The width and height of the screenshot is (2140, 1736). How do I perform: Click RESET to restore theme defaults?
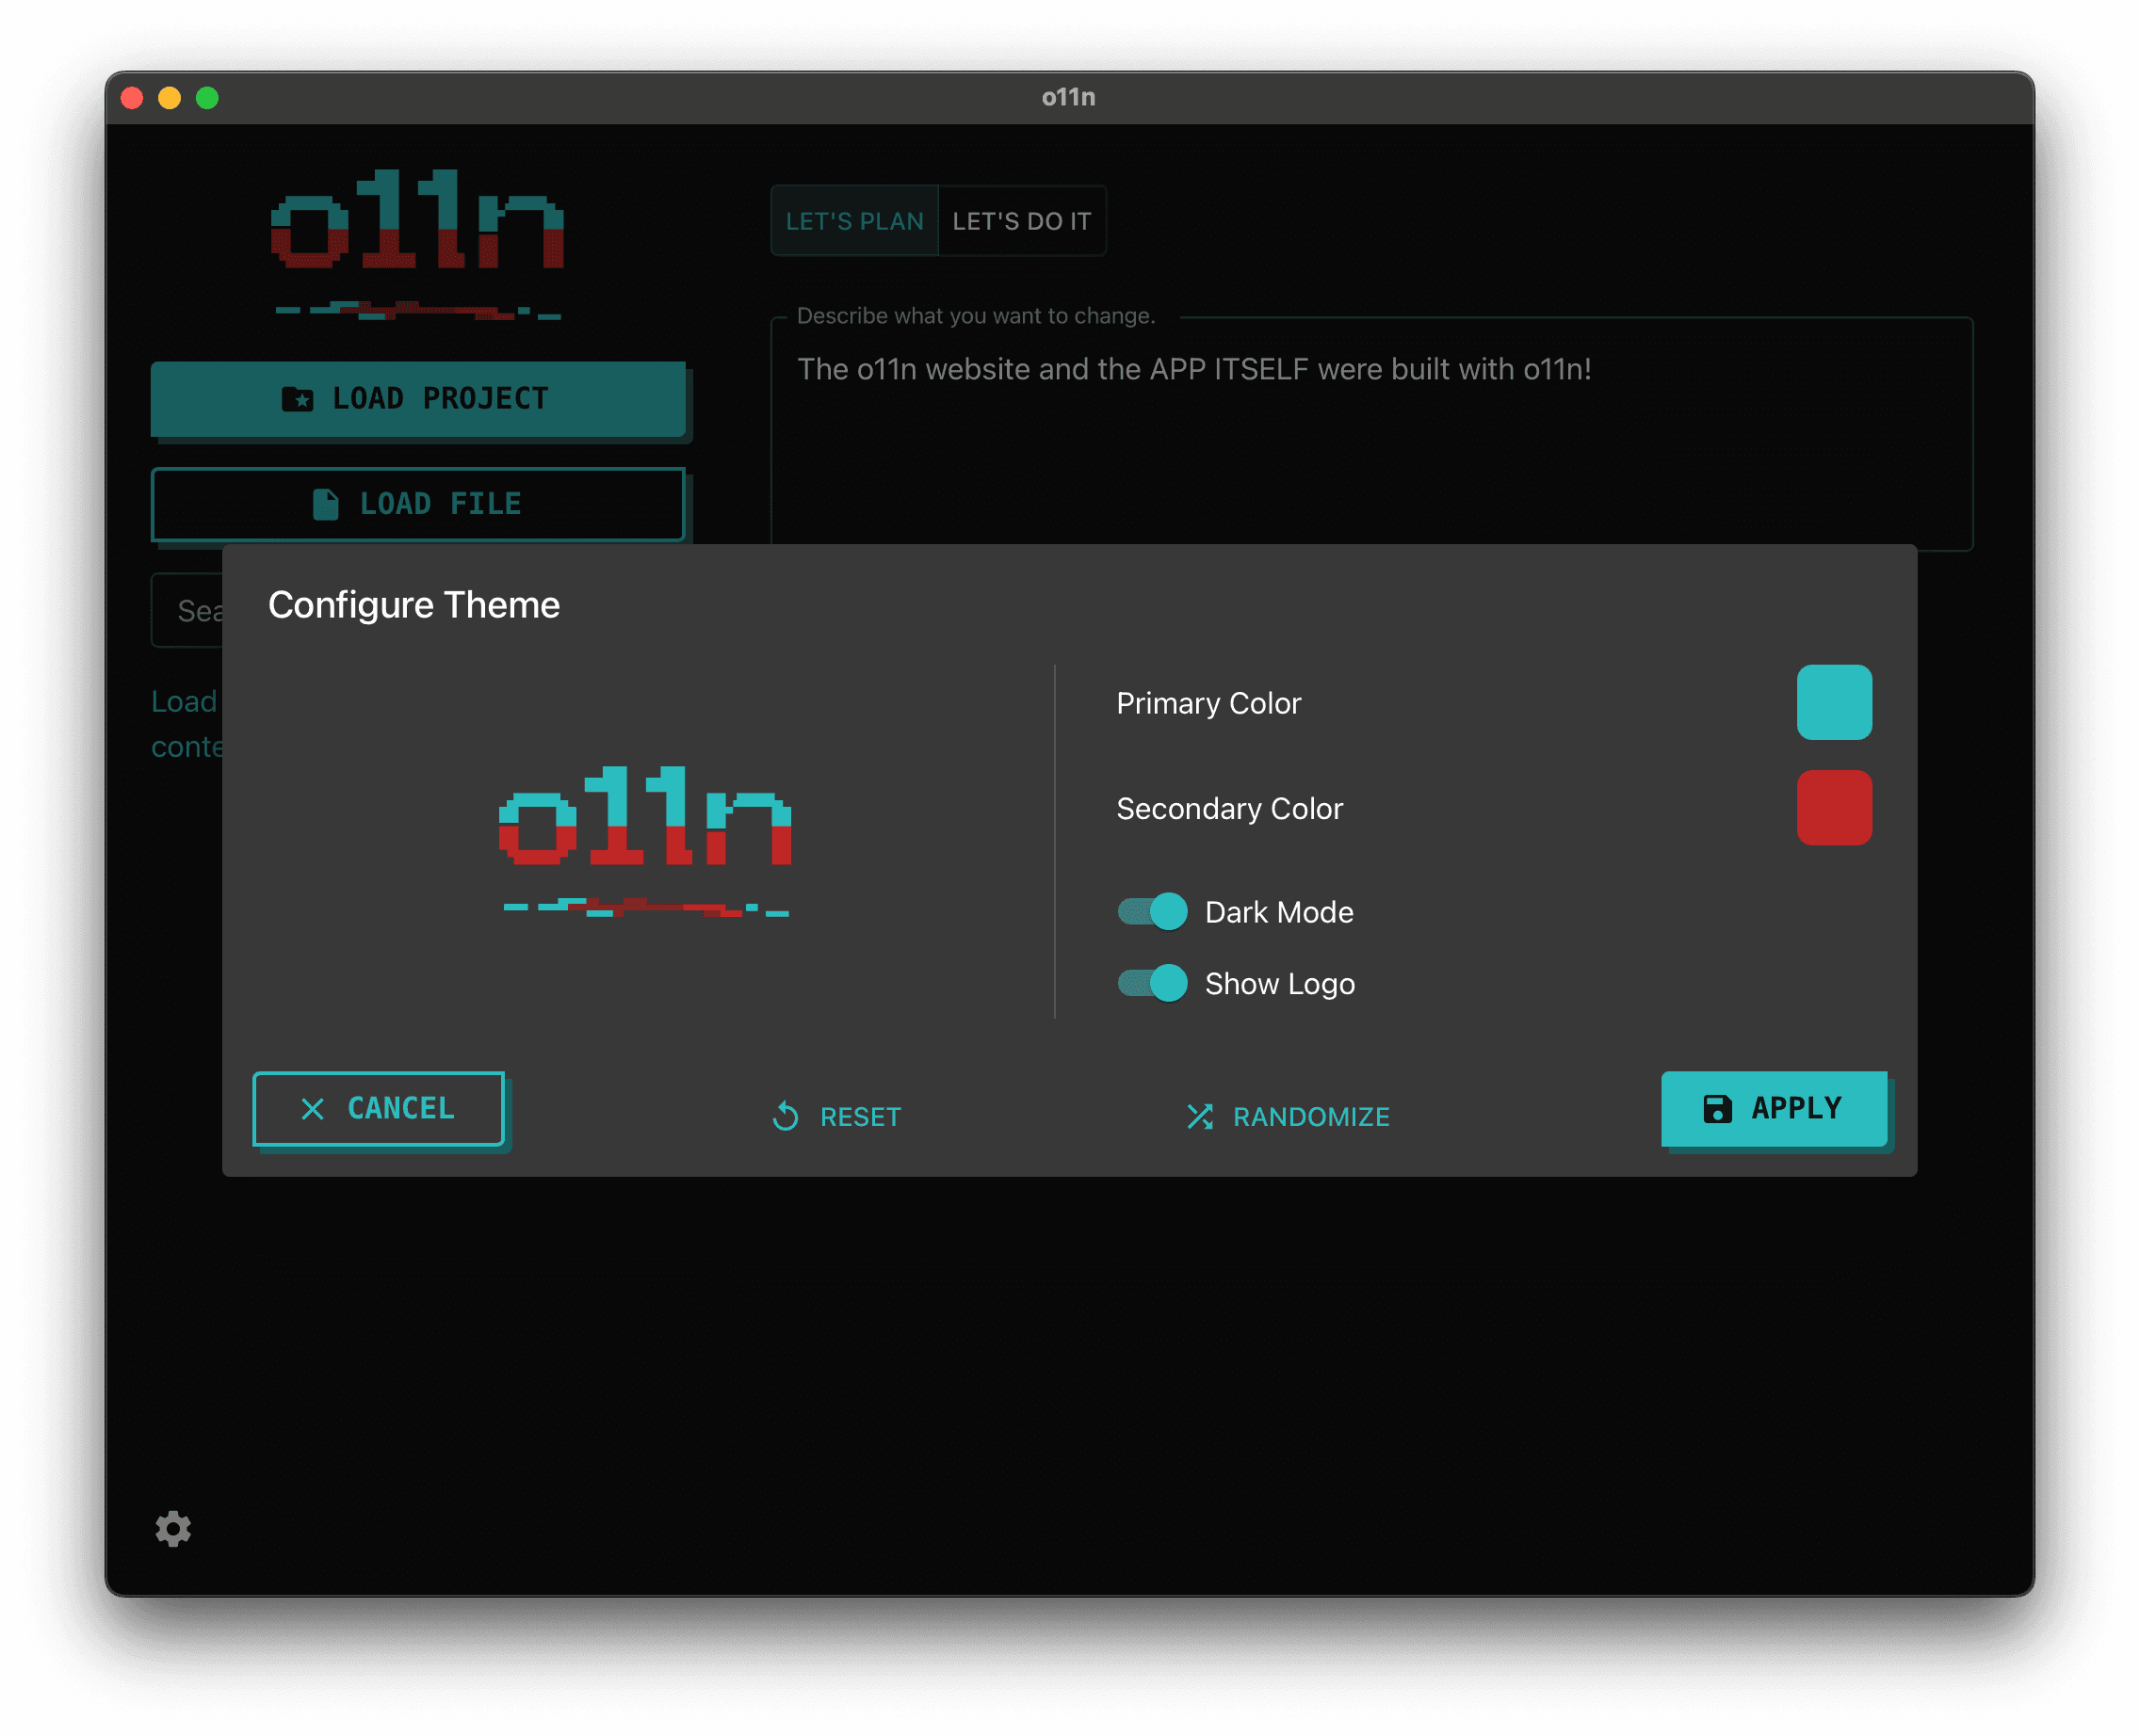(x=858, y=1116)
